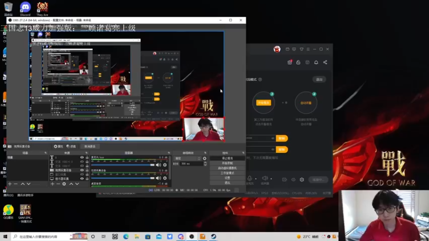Image resolution: width=429 pixels, height=241 pixels.
Task: Click the orange start-stream button in left circle
Action: (x=263, y=103)
